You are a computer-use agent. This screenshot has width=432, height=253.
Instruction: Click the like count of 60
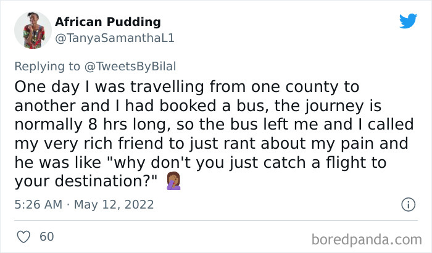click(46, 236)
